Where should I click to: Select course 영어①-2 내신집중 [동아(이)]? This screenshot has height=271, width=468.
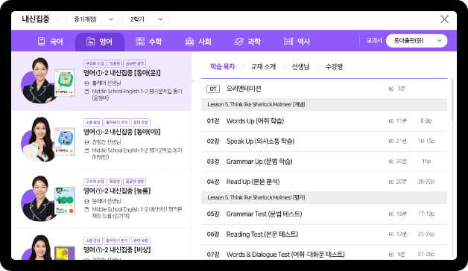[101, 140]
